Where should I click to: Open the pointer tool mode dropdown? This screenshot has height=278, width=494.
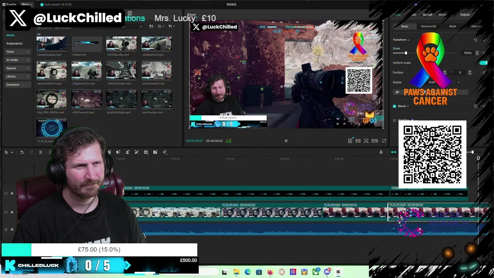pos(12,152)
